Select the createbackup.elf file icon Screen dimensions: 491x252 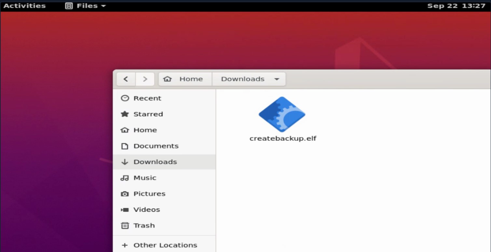click(282, 114)
